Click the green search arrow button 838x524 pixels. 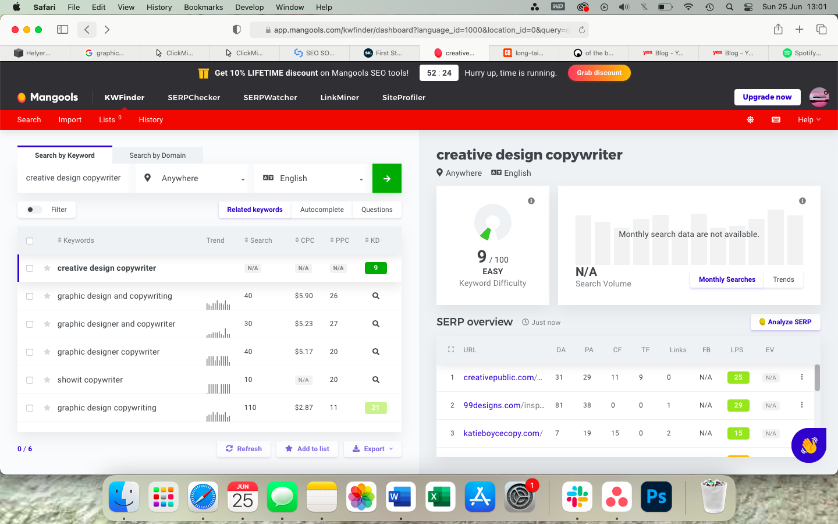(387, 178)
